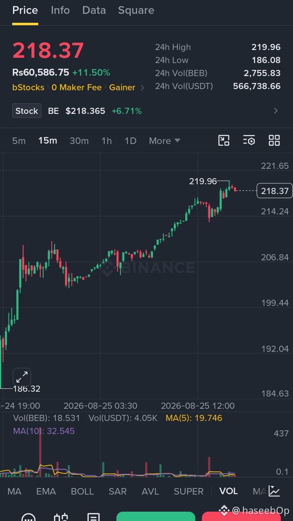Screen dimensions: 293x521
Task: Tap the $218.365 stock price
Action: pos(85,111)
